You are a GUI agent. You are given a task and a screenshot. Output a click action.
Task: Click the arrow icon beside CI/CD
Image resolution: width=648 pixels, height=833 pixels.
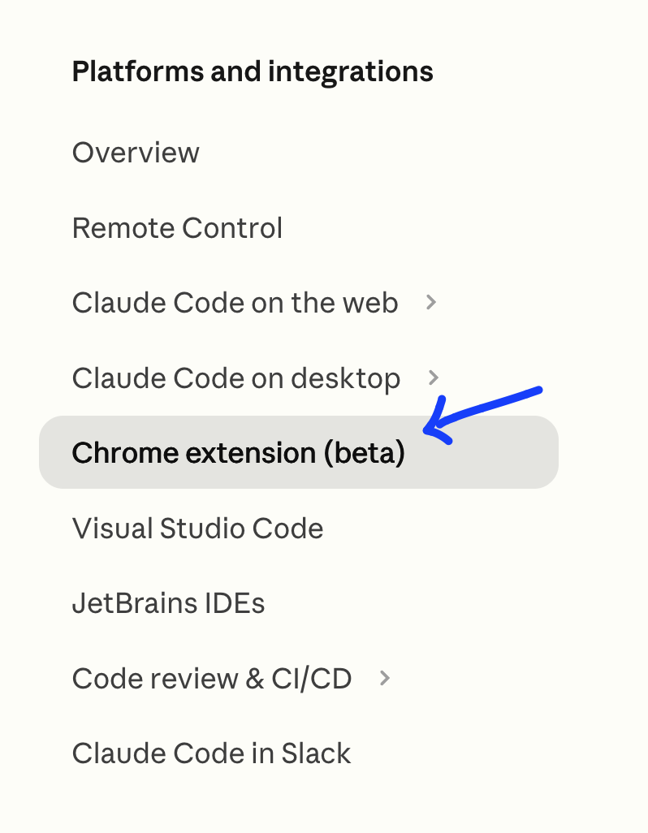coord(385,679)
